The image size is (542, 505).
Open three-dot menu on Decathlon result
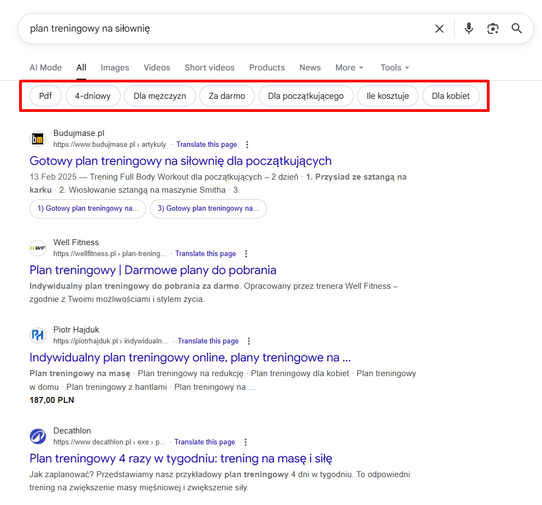point(245,442)
